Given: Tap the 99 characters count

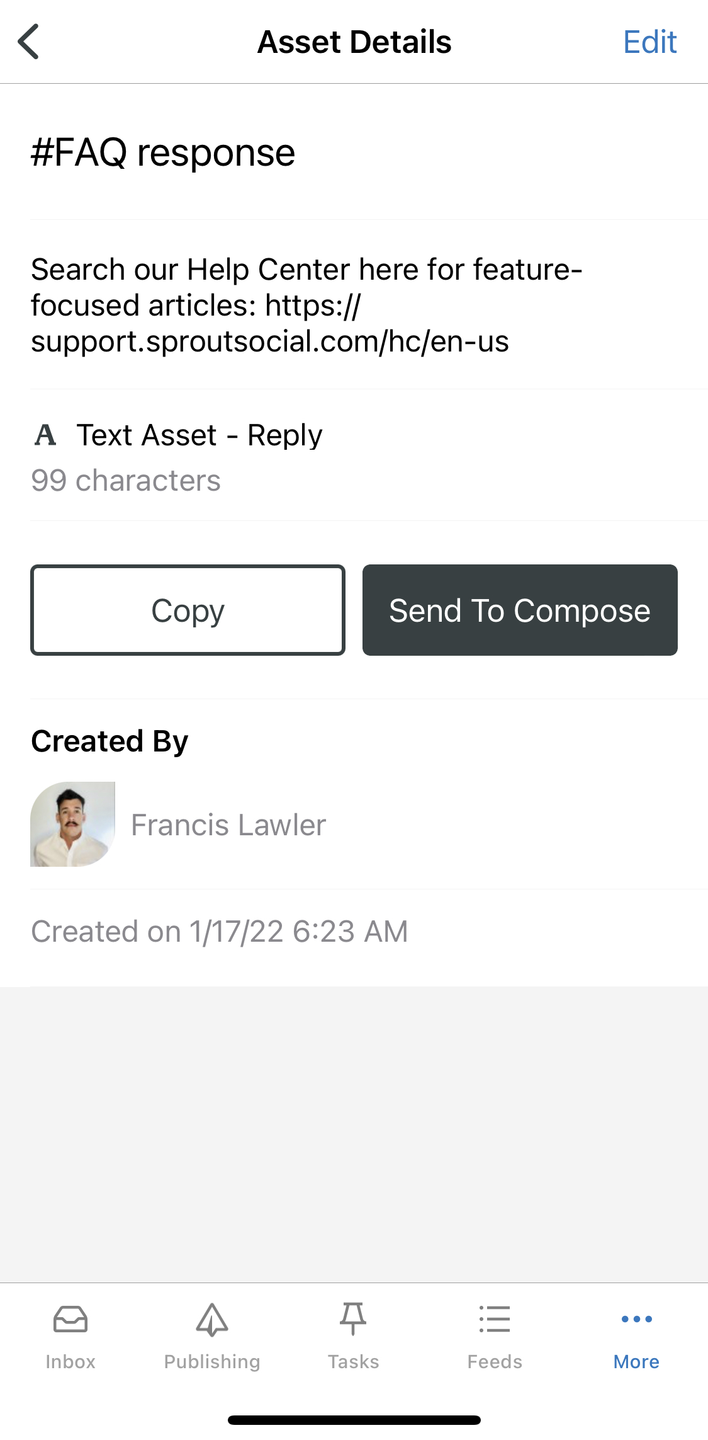Looking at the screenshot, I should tap(126, 481).
